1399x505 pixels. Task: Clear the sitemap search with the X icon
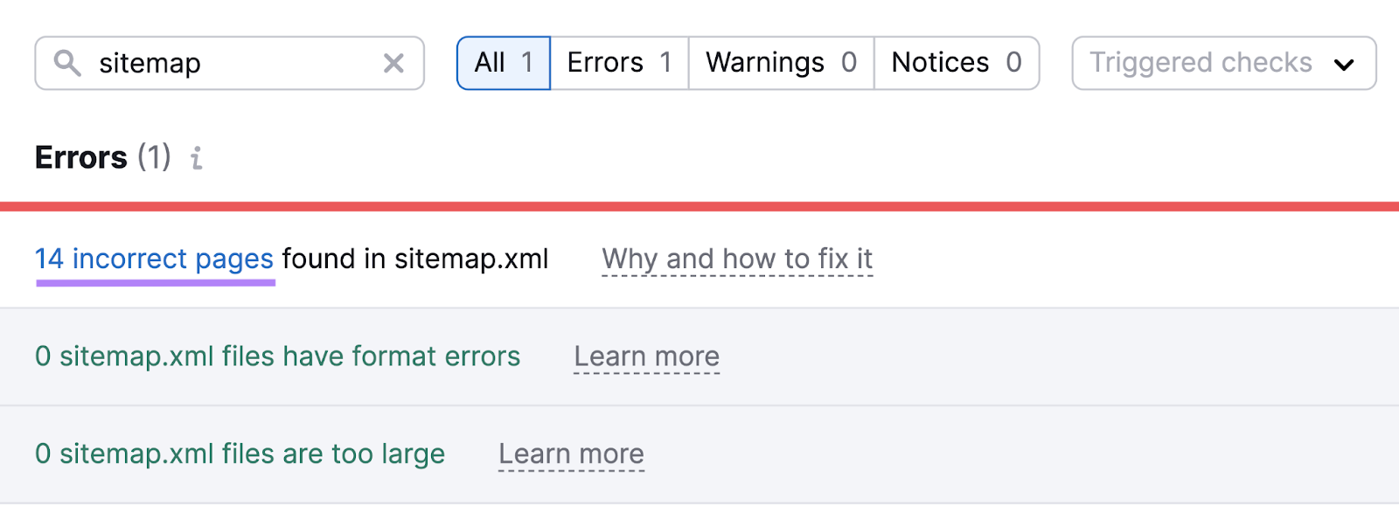(393, 62)
